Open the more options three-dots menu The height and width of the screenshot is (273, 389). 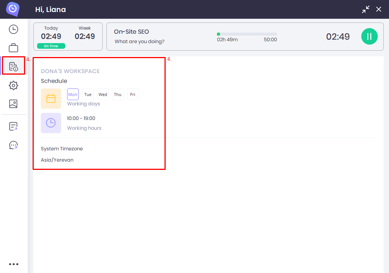[x=13, y=264]
